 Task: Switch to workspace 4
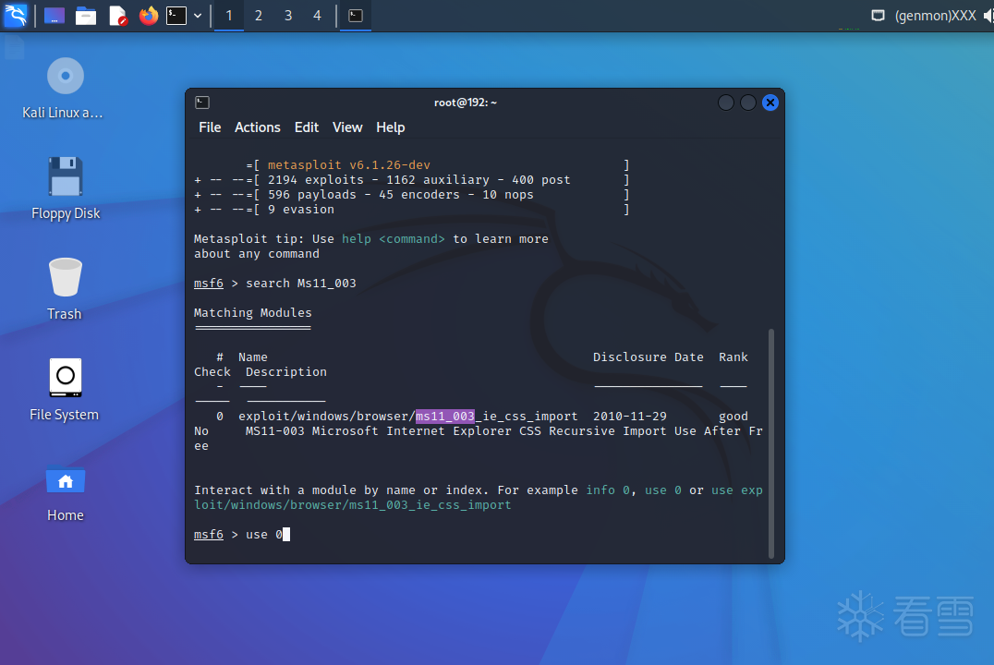(x=317, y=15)
